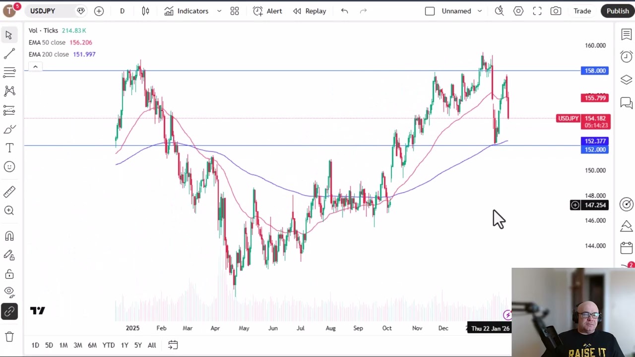Switch range to 1M tab

tap(63, 345)
